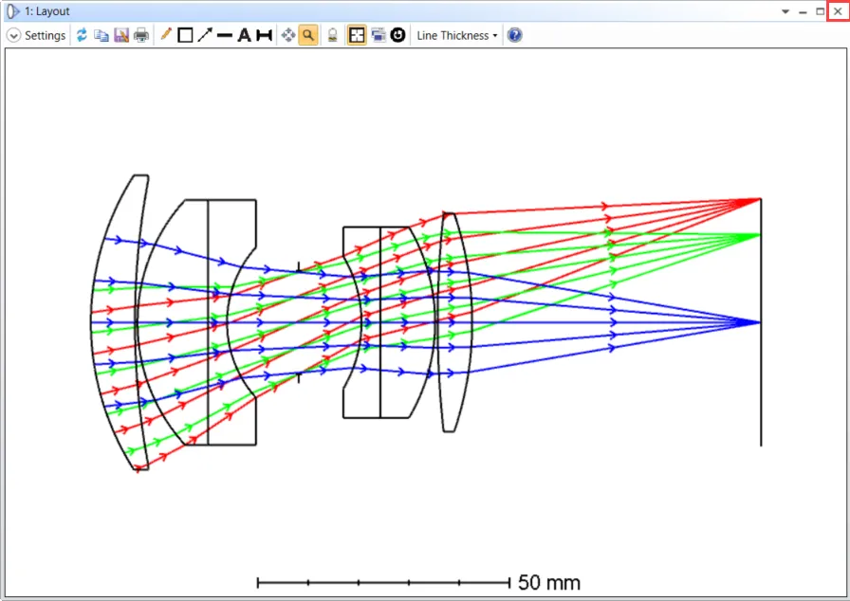Click the refresh/update layout icon
The height and width of the screenshot is (601, 850).
click(x=82, y=35)
